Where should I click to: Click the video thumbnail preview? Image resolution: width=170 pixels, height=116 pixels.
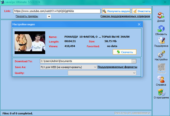point(29,41)
